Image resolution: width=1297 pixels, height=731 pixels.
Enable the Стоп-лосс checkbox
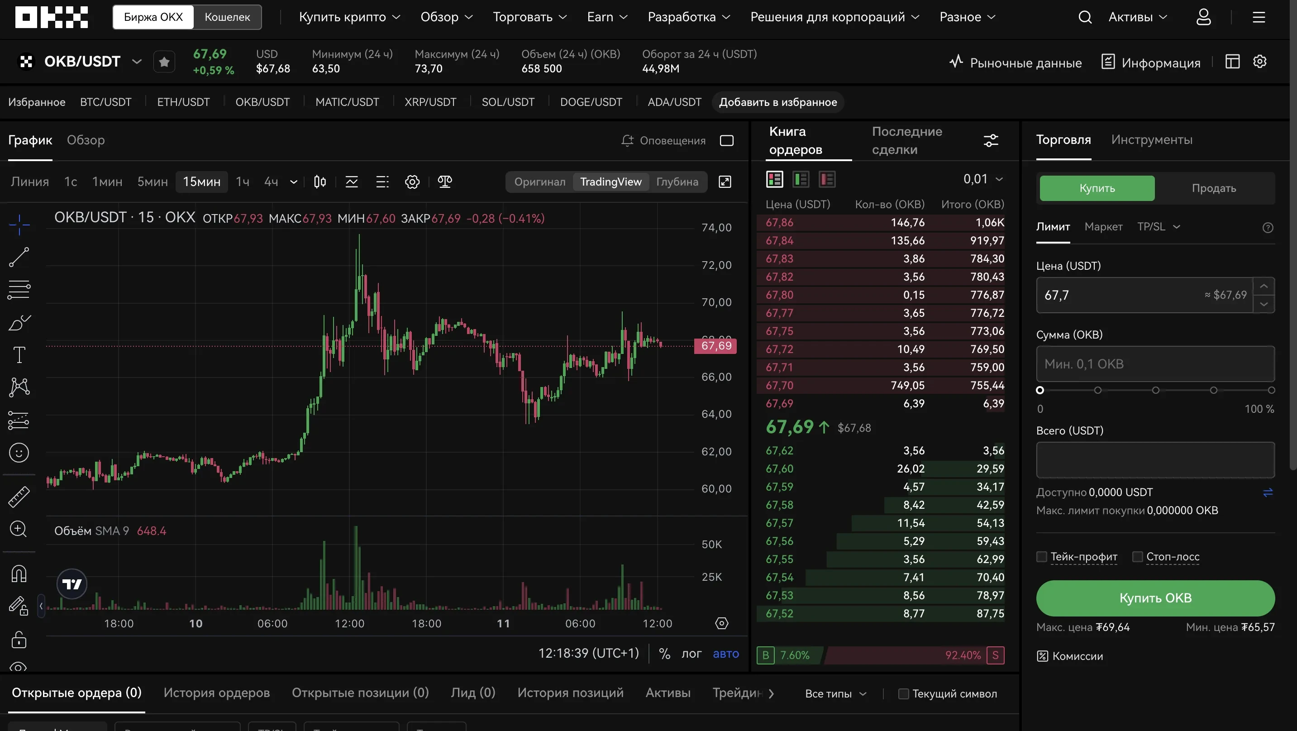coord(1137,556)
